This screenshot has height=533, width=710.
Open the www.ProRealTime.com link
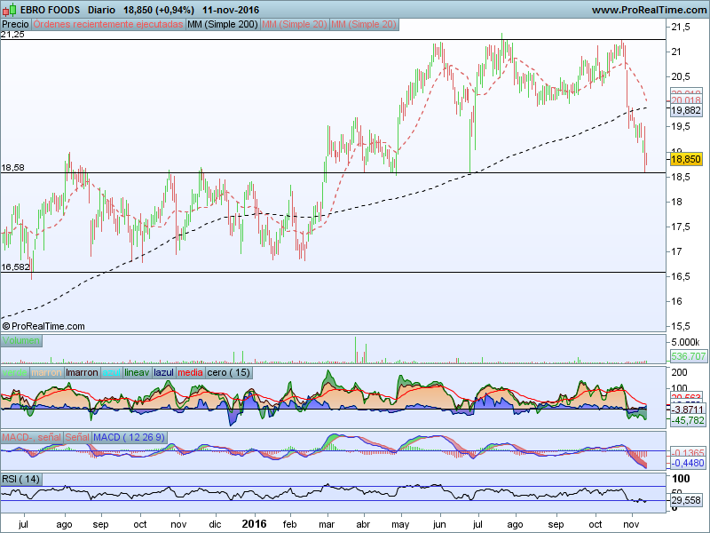point(648,9)
